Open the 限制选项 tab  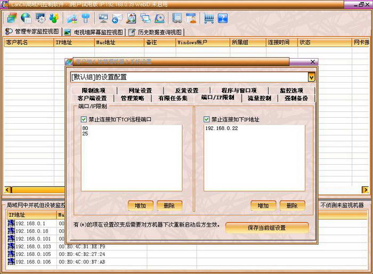tap(94, 91)
